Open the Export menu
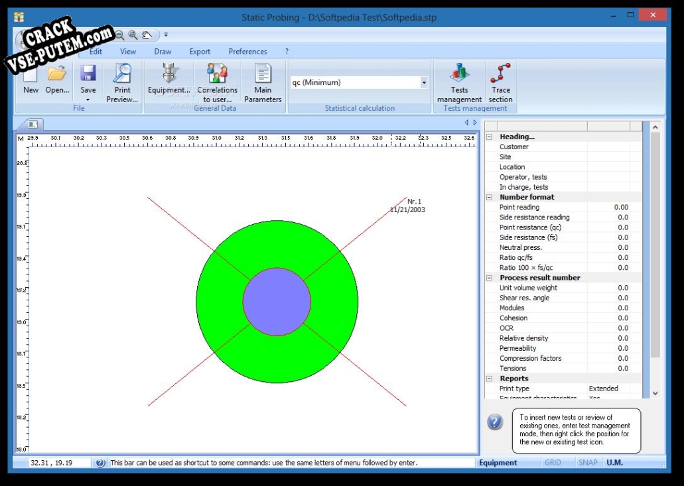This screenshot has width=684, height=486. [x=200, y=52]
